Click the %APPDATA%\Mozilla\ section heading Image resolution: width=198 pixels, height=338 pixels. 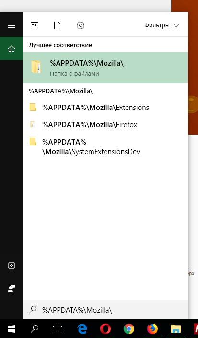61,91
